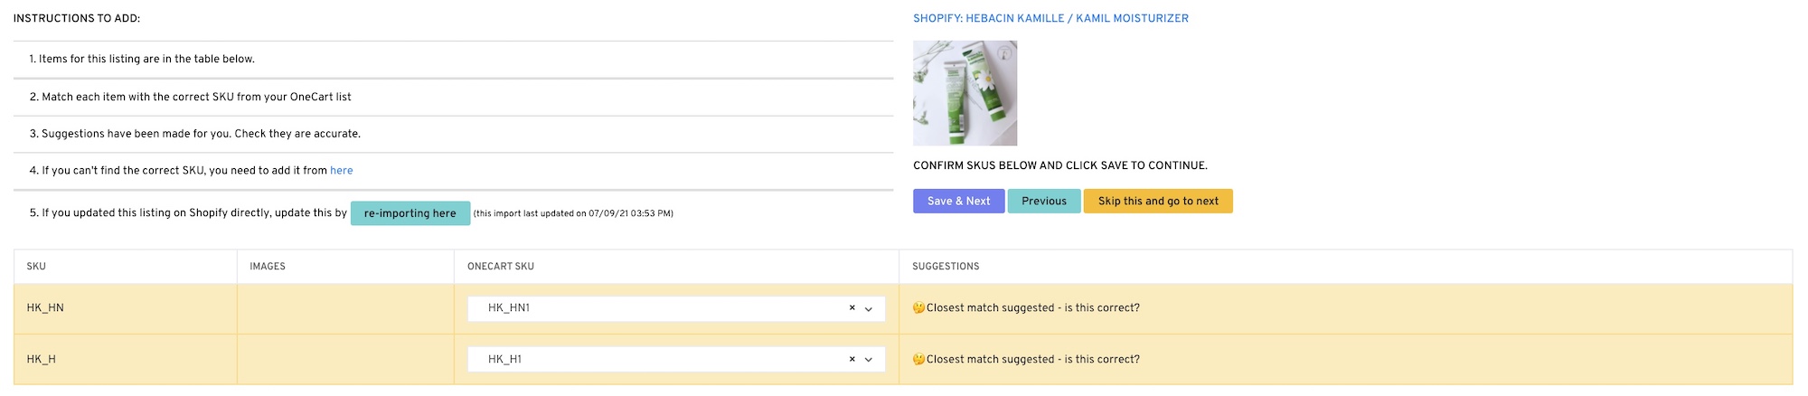Screen dimensions: 1808x396
Task: Click the Save & Next button
Action: click(x=958, y=201)
